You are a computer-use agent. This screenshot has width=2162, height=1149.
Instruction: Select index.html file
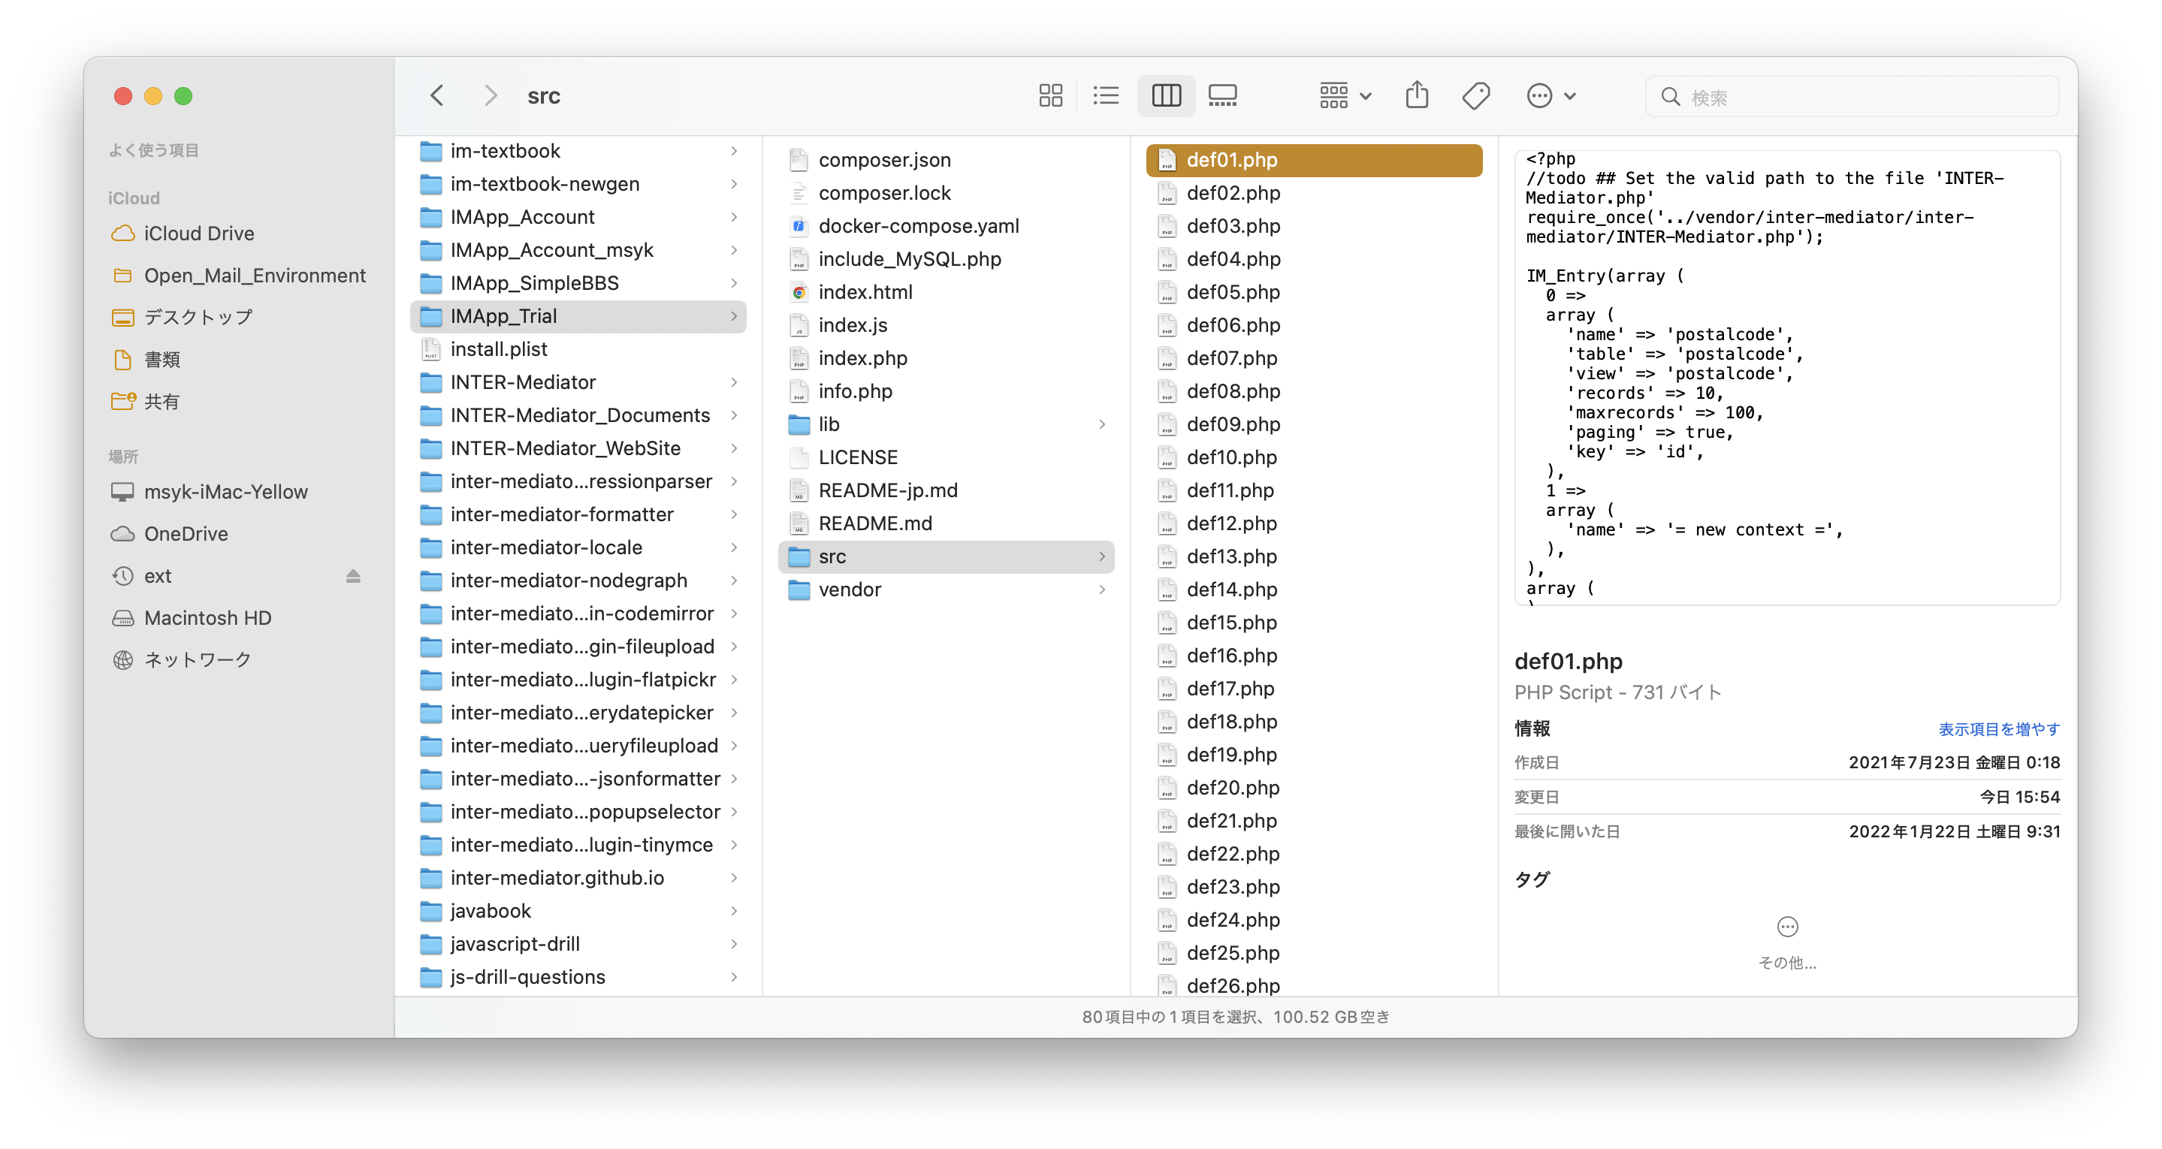tap(946, 291)
